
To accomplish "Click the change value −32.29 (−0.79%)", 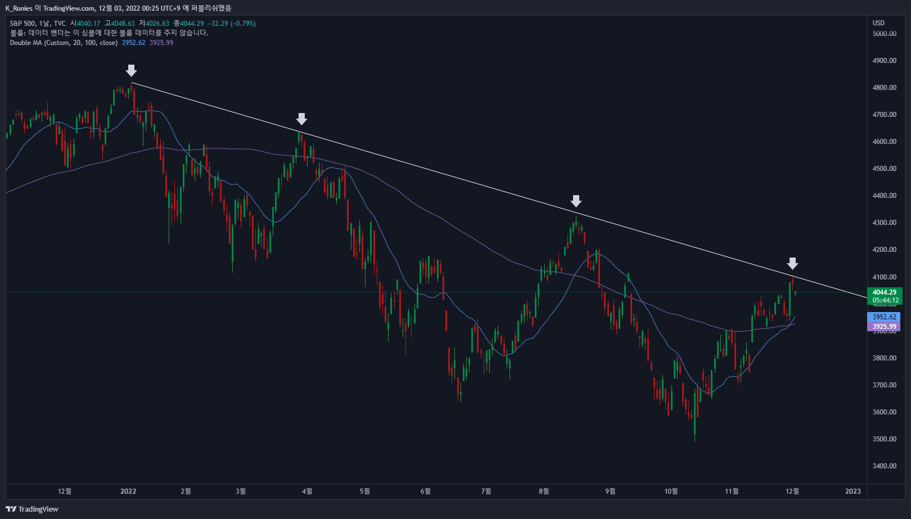I will pyautogui.click(x=232, y=24).
